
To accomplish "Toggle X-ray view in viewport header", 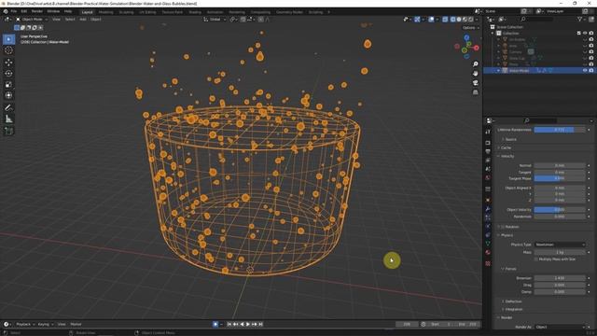I will coord(445,20).
